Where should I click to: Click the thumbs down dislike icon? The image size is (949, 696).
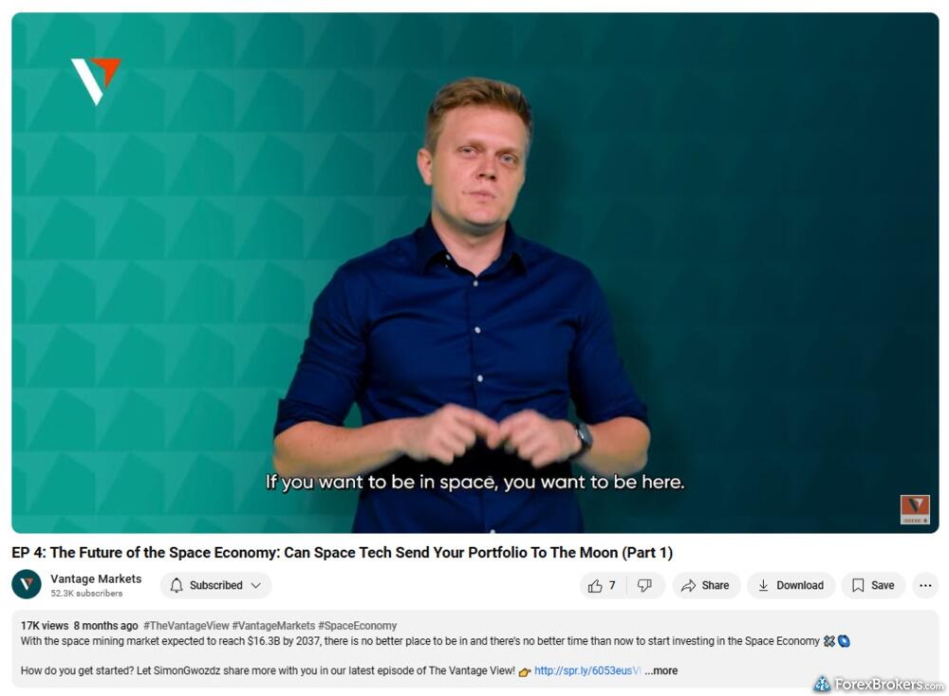[x=645, y=585]
